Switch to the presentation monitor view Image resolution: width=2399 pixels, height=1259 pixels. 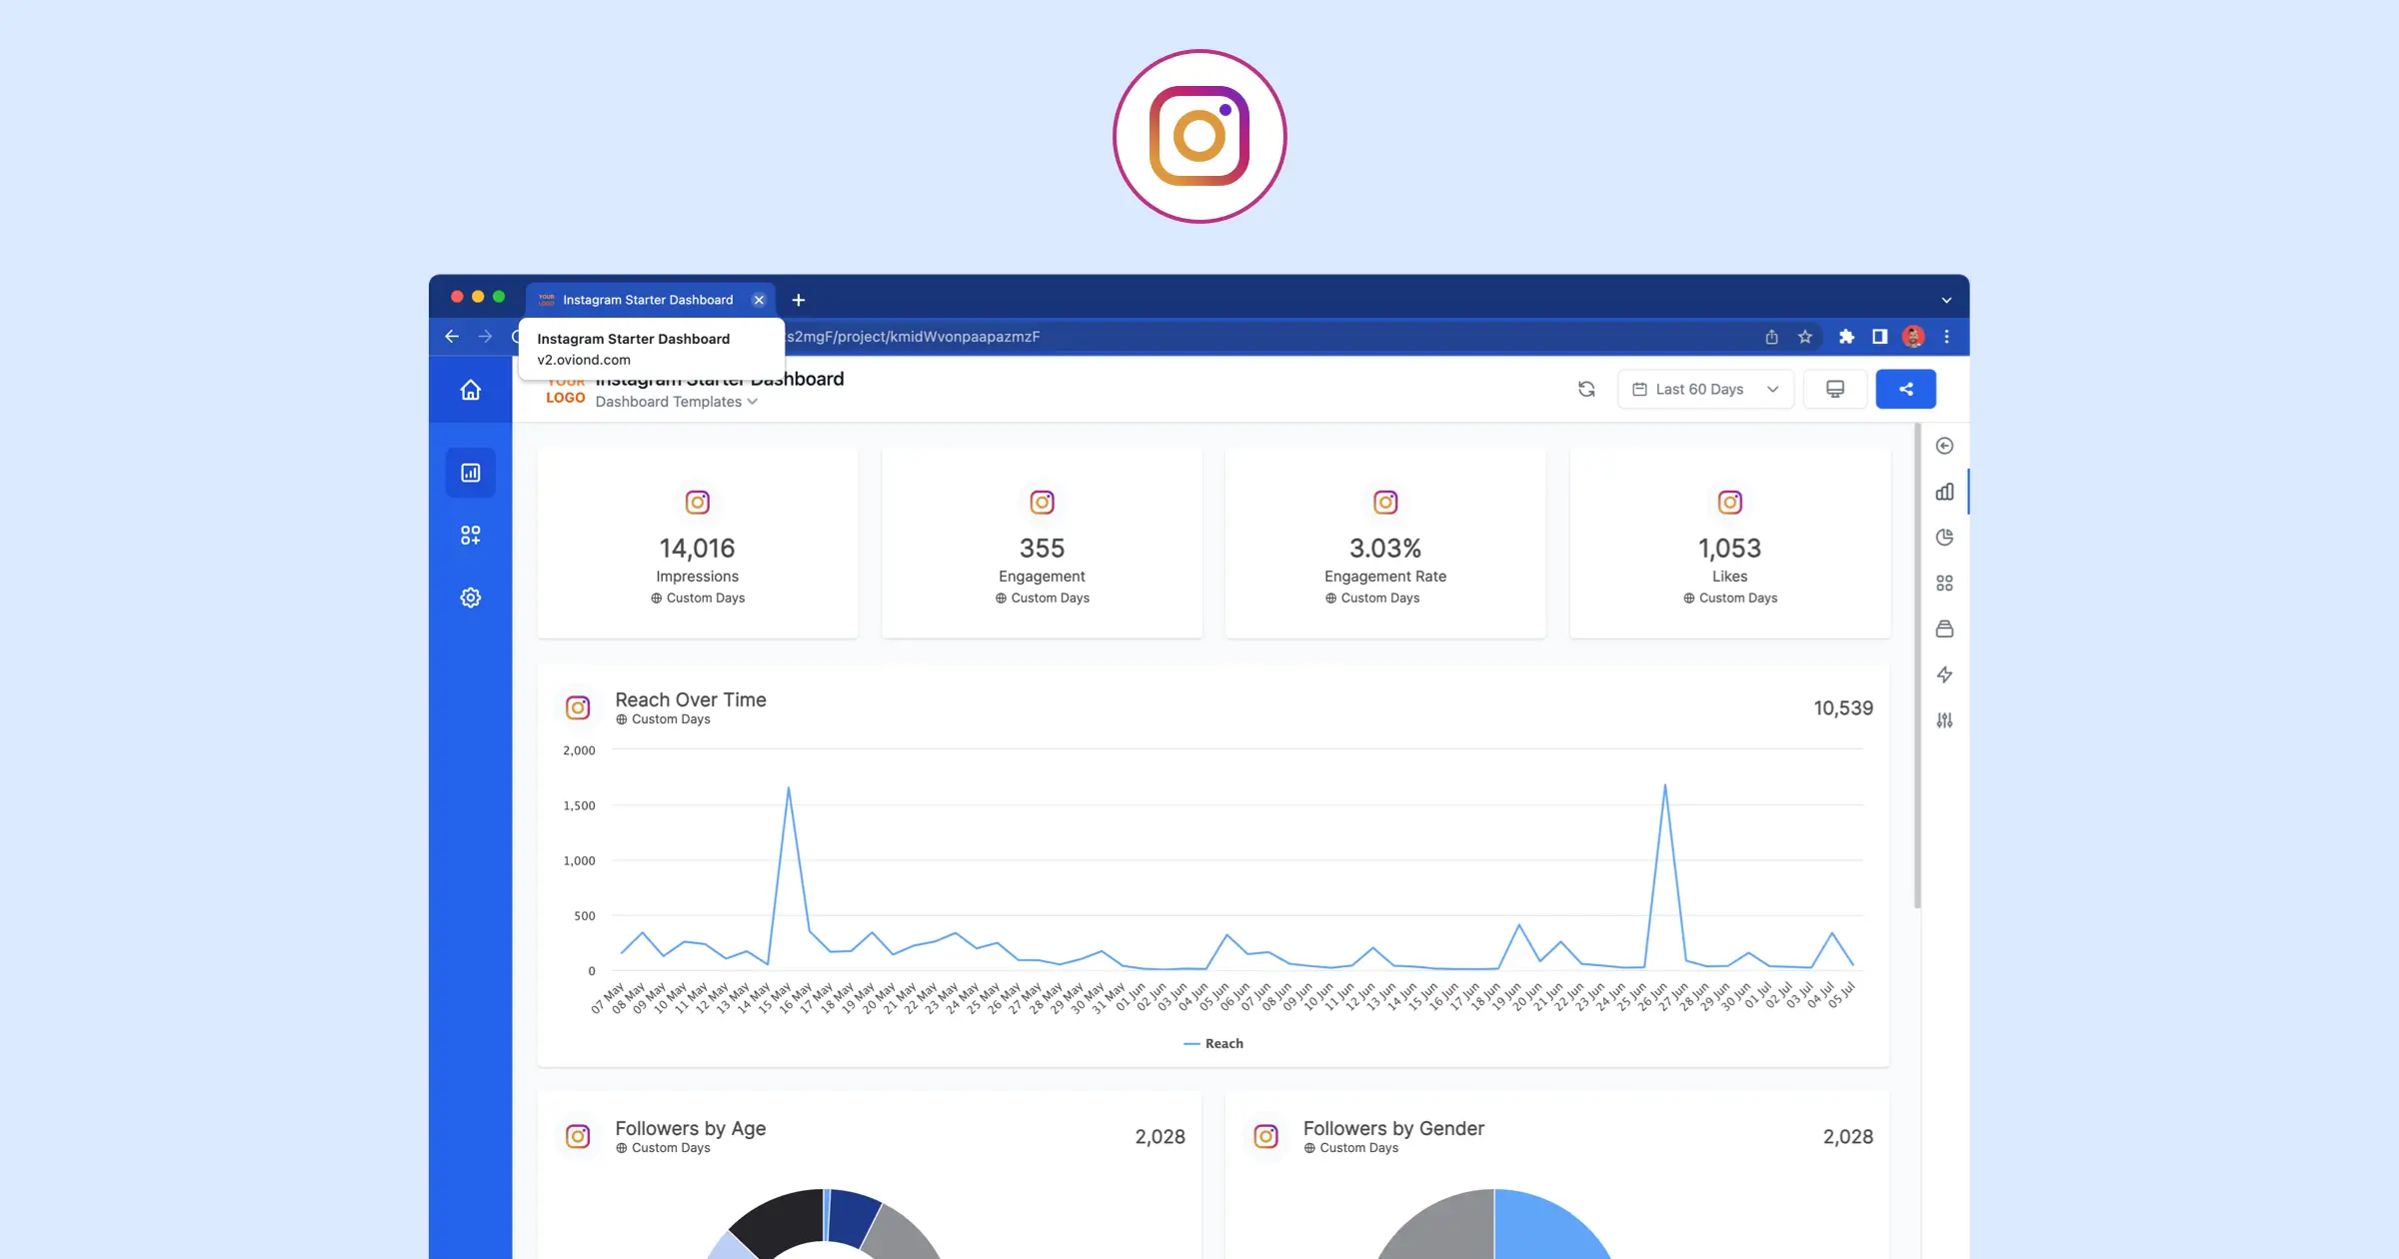pos(1835,390)
